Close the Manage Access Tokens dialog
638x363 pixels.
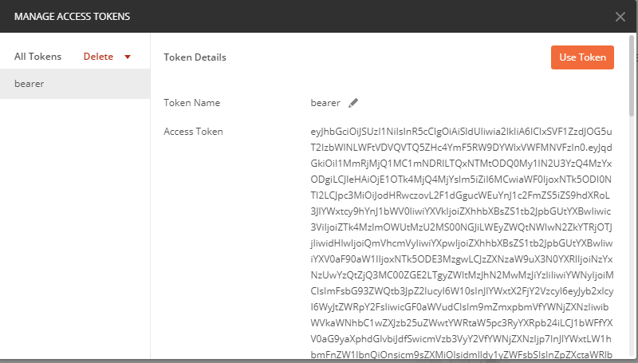[x=620, y=17]
